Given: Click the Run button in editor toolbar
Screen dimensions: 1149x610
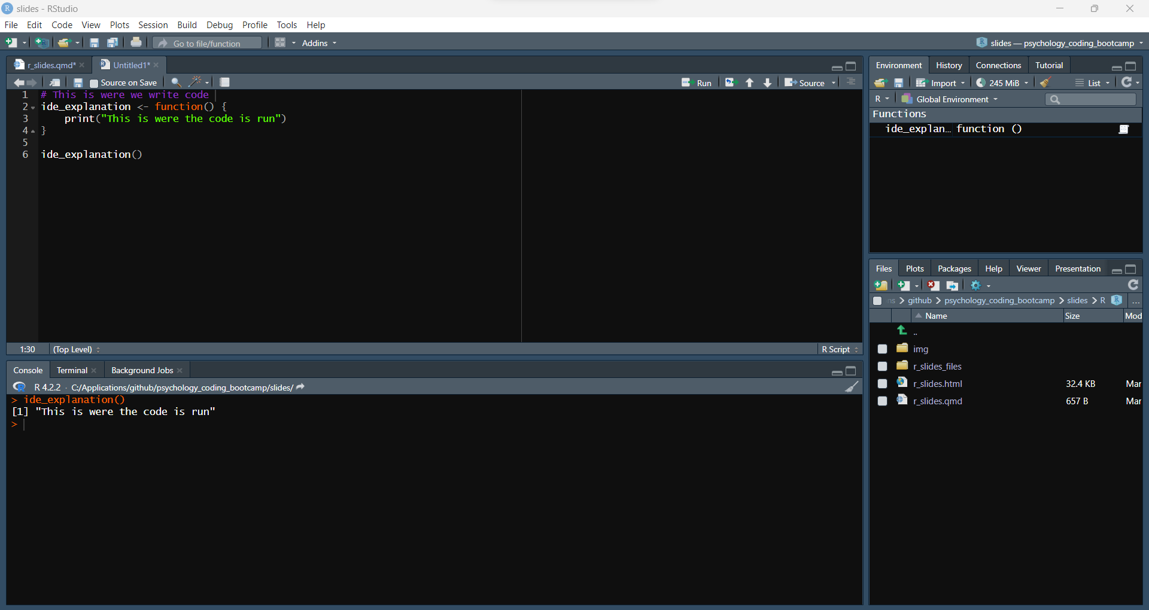Looking at the screenshot, I should 697,83.
